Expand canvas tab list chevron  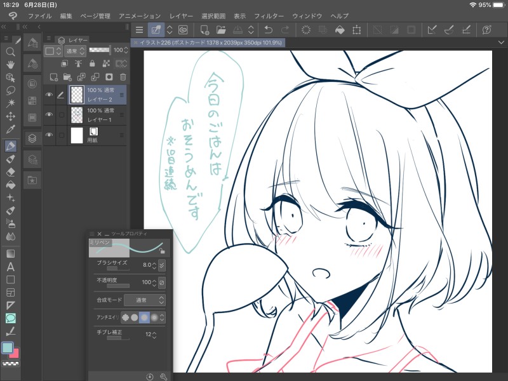(x=501, y=43)
